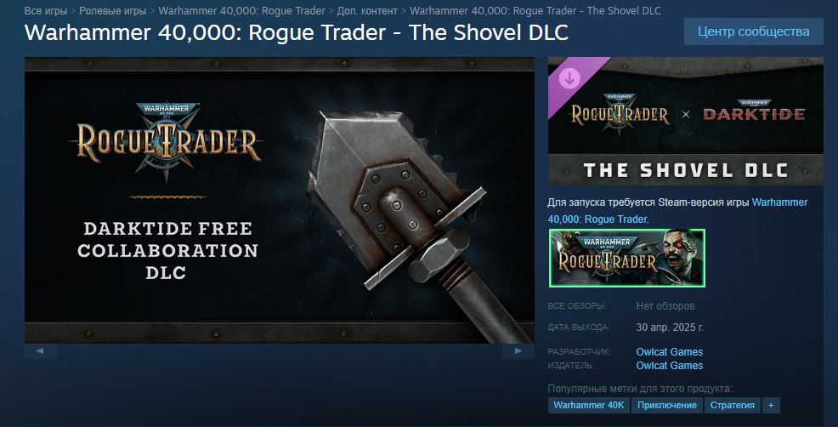
Task: Open developer Owlcat Games link
Action: [x=669, y=351]
